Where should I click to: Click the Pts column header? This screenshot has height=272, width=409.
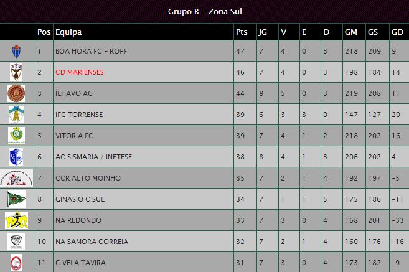pyautogui.click(x=242, y=32)
